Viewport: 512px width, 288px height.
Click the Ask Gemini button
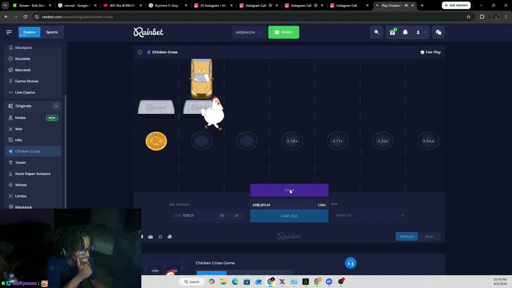(455, 5)
